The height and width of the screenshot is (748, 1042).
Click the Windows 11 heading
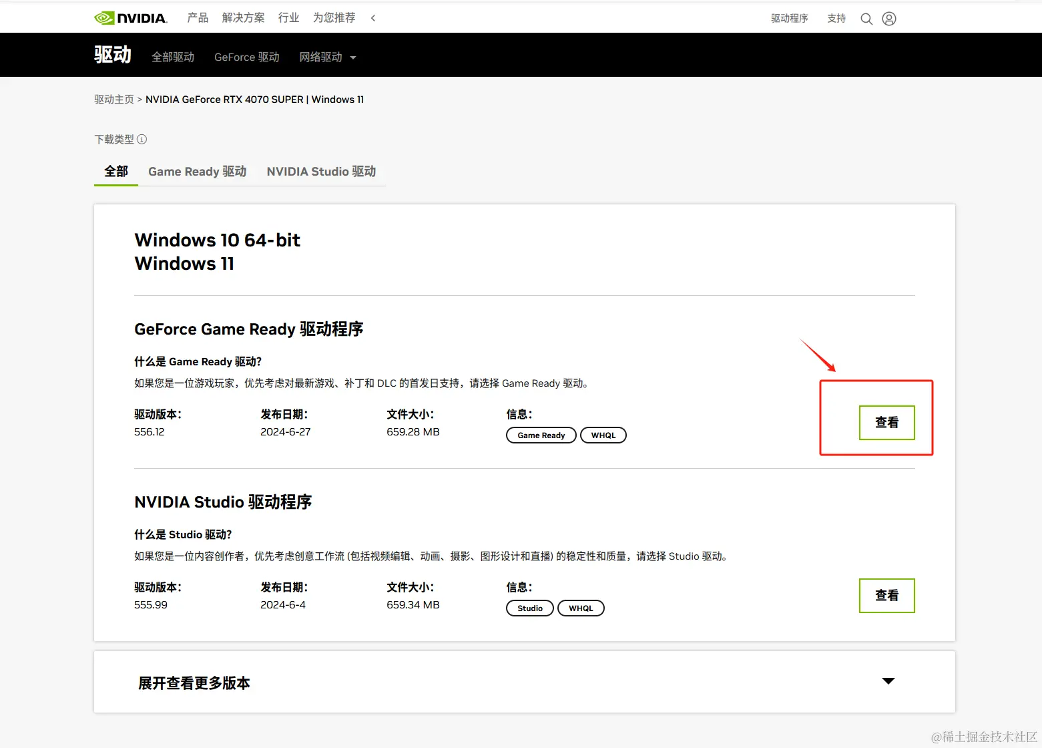(x=184, y=264)
